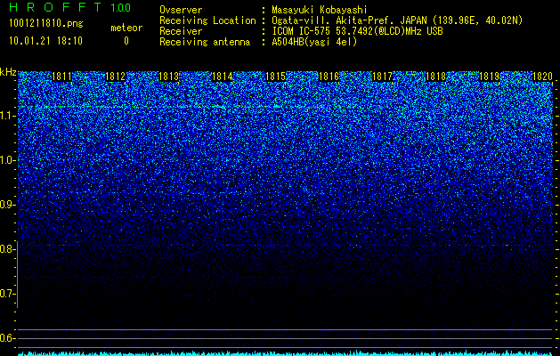Click the meteor count label
Screen dimensions: 560x356
click(126, 28)
